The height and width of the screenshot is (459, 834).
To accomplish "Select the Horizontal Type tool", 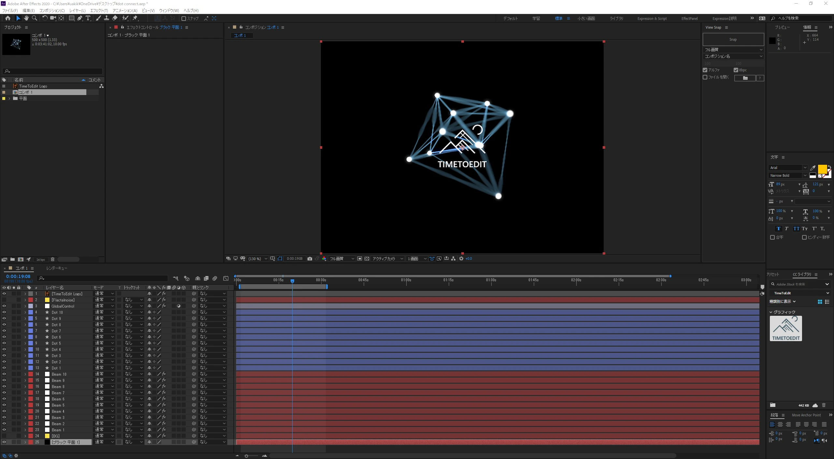I will (88, 18).
